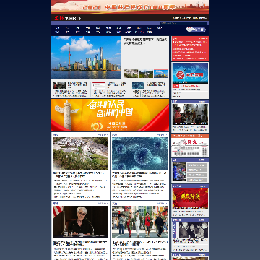
Task: Open the people walking on street photo
Action: pos(139,222)
